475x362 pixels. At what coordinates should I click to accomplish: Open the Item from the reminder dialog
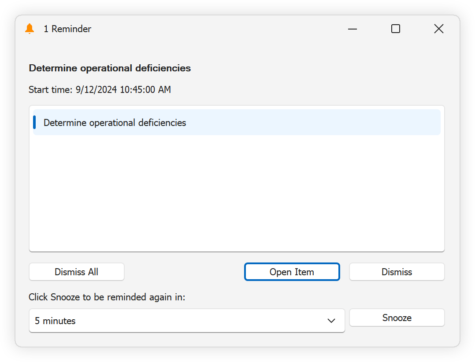point(292,272)
